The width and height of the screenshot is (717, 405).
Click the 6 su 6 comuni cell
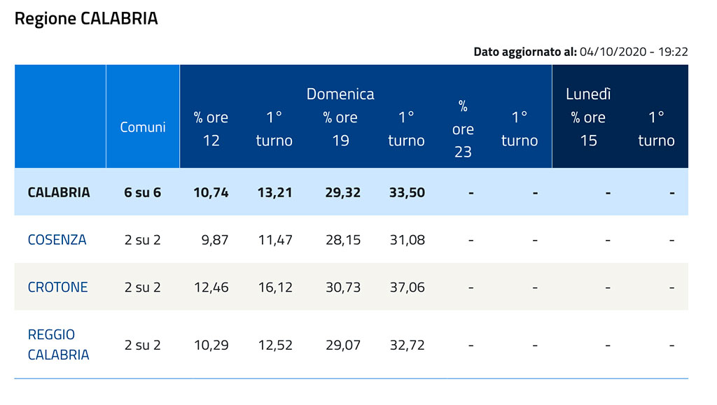[x=143, y=192]
